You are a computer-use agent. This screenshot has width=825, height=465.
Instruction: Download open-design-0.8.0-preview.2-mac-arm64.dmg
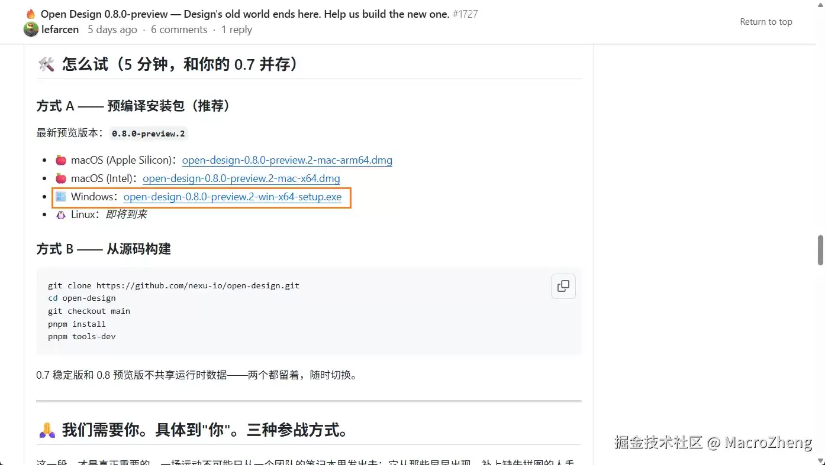point(287,160)
